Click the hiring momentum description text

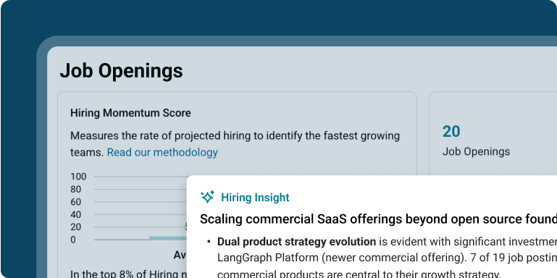click(235, 144)
